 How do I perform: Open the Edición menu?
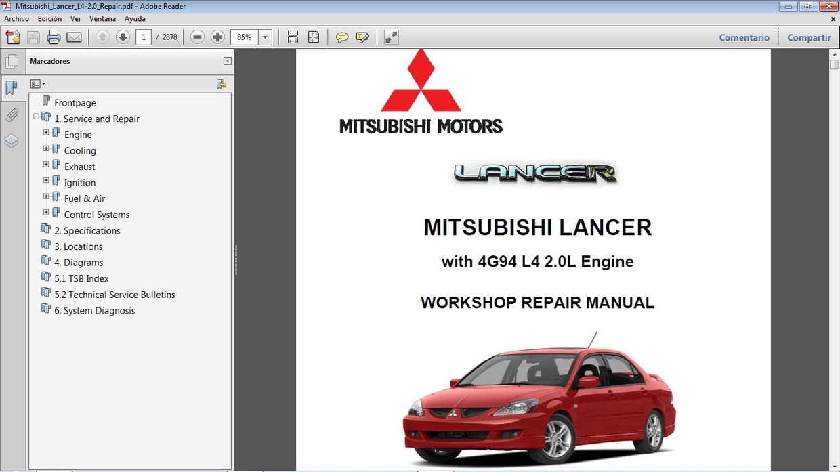tap(49, 19)
